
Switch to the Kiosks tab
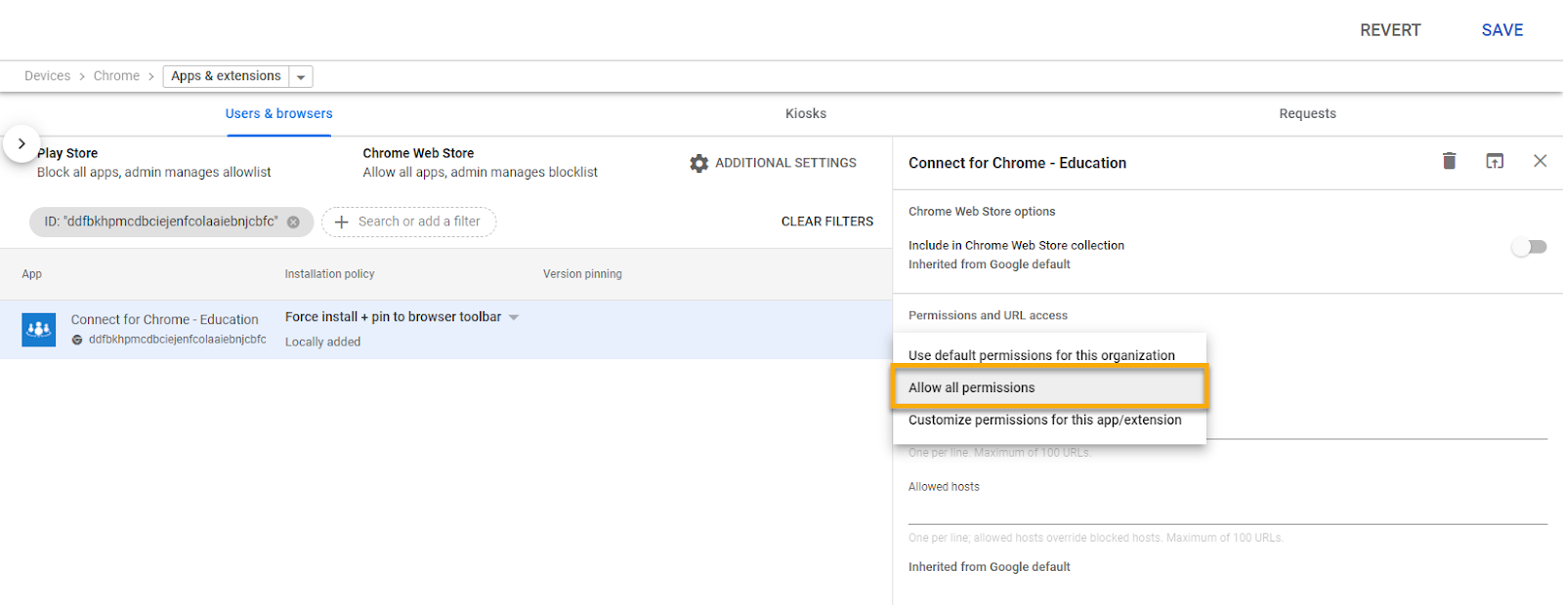806,113
